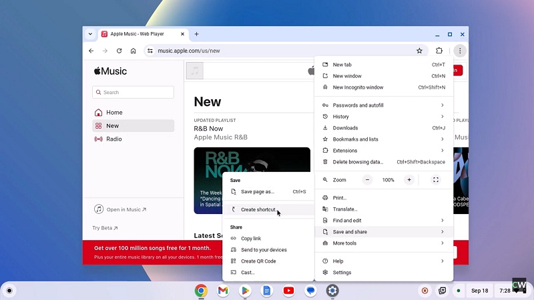Click the three-dot Chrome menu button
Viewport: 534px width, 300px height.
pos(459,51)
